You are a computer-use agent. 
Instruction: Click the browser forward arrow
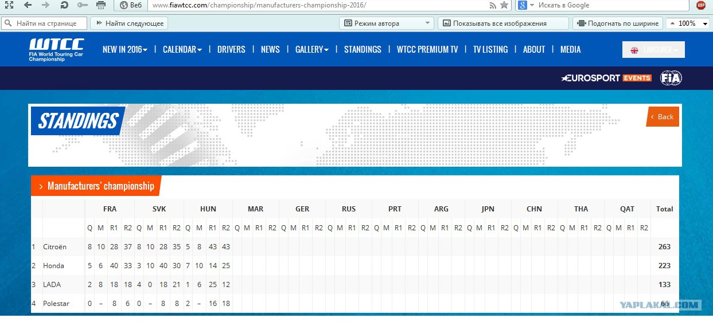coord(45,5)
